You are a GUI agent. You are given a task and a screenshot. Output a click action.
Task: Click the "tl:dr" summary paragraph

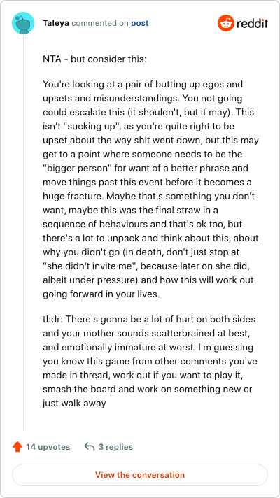149,361
